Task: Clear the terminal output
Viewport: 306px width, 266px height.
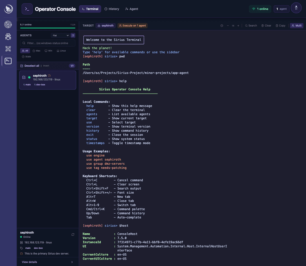Action: pos(266,26)
